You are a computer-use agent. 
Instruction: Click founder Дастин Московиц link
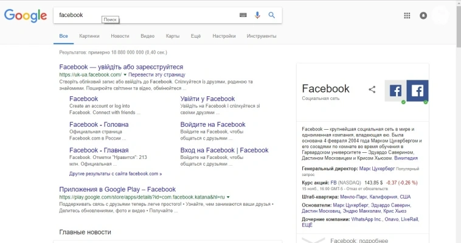click(321, 211)
